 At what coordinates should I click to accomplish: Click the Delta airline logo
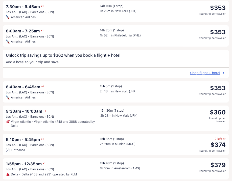tap(8, 174)
